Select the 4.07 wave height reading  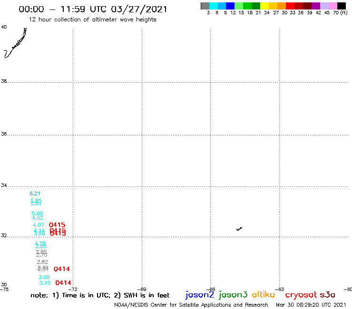(x=39, y=225)
